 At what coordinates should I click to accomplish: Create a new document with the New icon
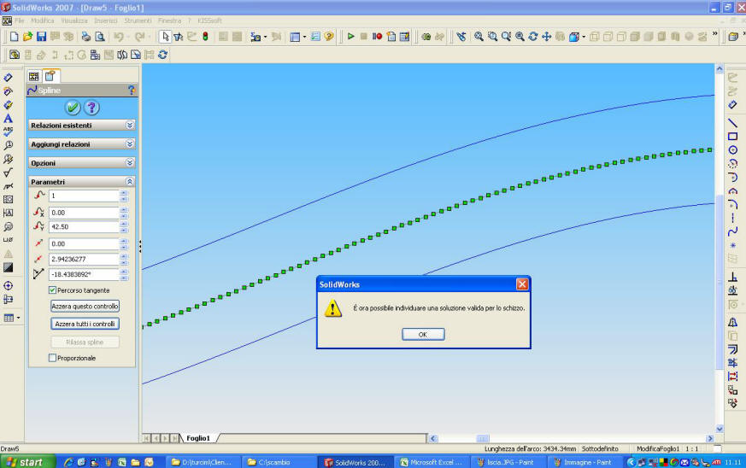tap(15, 37)
